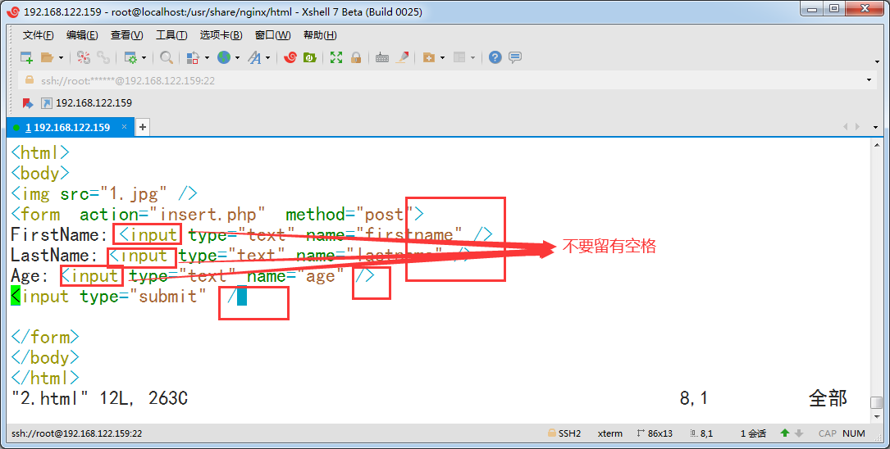Expand the Open Session dropdown arrow
Viewport: 890px width, 449px height.
pyautogui.click(x=61, y=58)
